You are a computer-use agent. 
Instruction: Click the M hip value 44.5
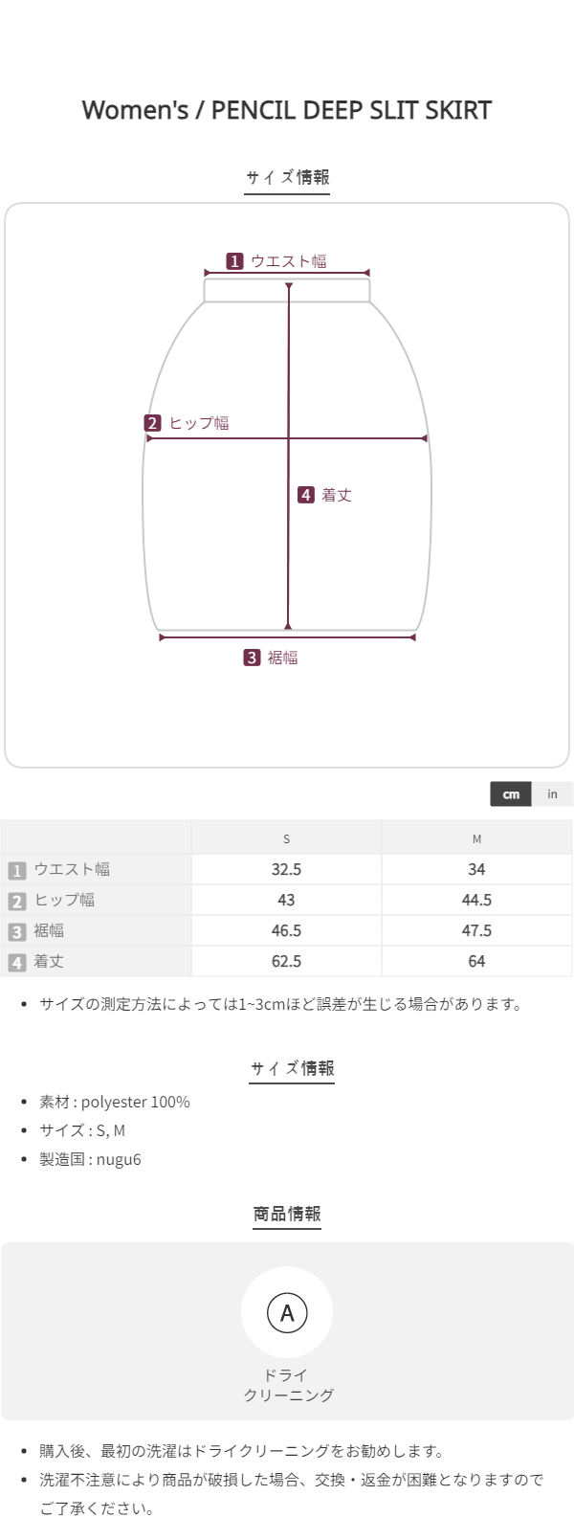(476, 900)
